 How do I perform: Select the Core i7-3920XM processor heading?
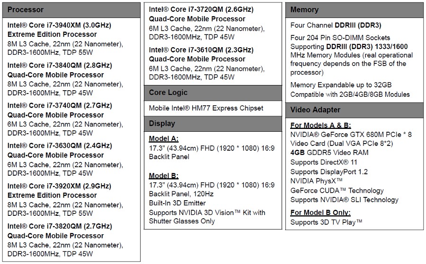coord(59,190)
